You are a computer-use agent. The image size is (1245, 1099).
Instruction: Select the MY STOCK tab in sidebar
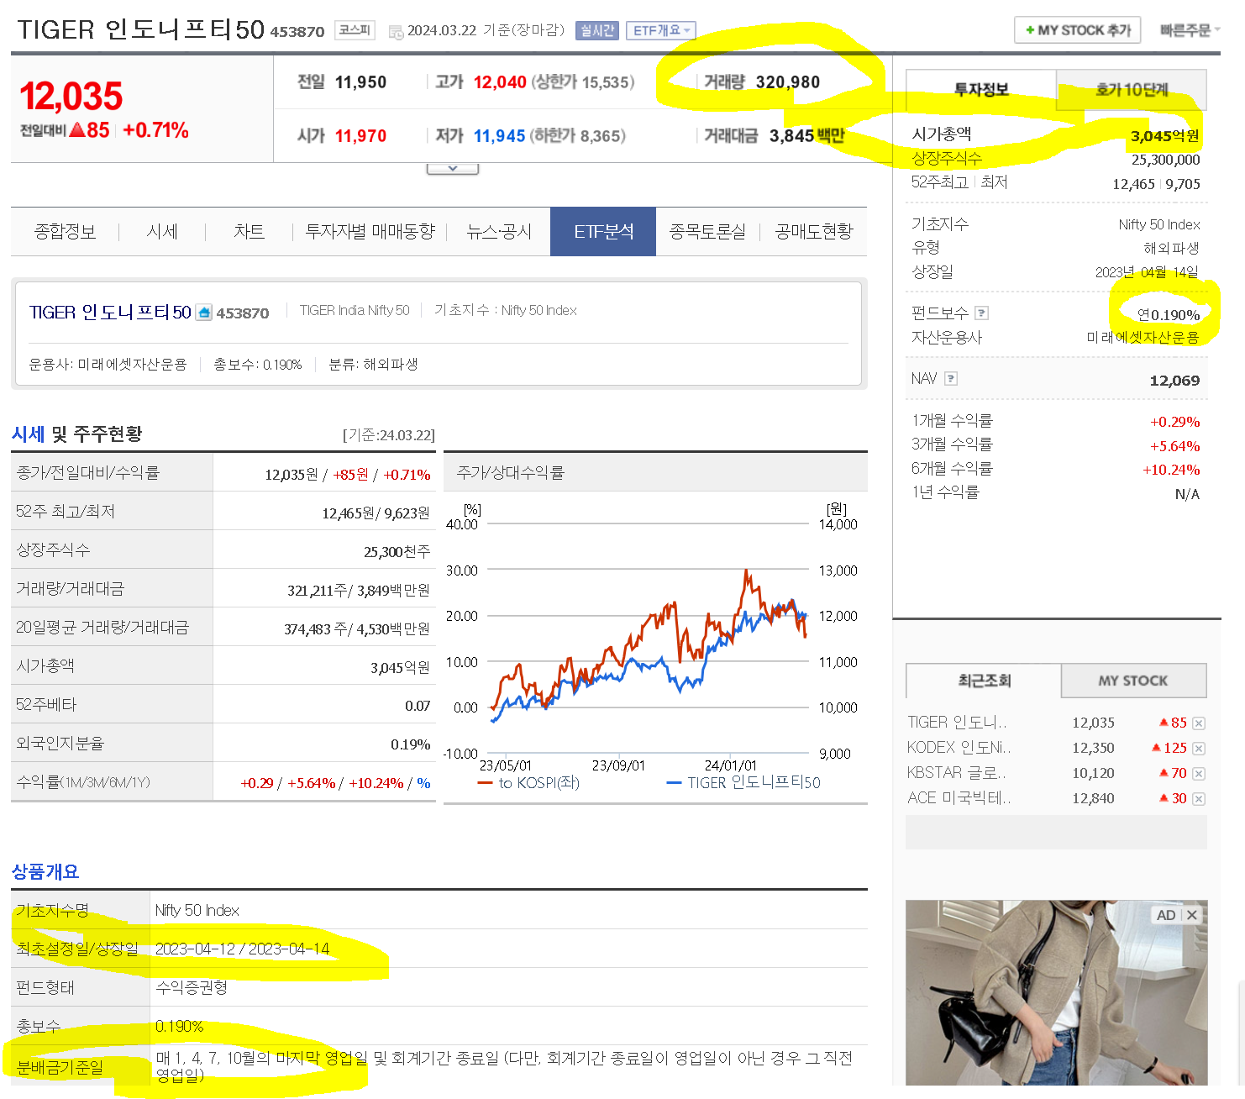(1133, 681)
